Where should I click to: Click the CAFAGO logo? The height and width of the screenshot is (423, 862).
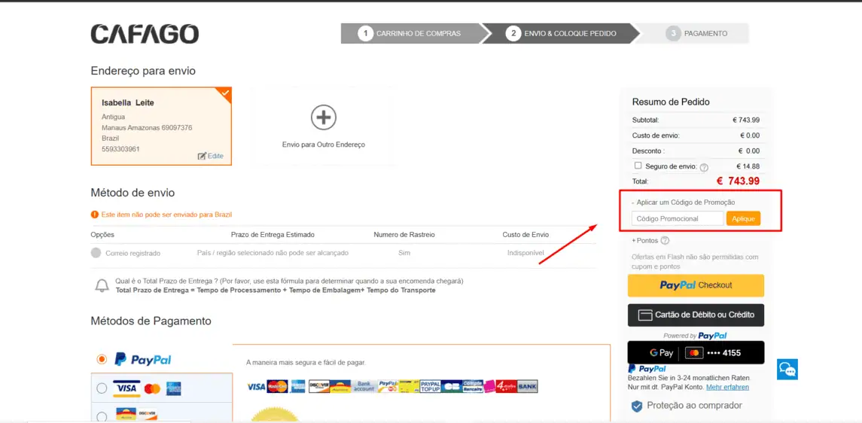click(x=145, y=34)
